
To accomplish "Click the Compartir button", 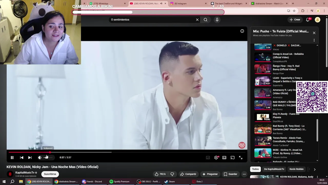I will 188,174.
